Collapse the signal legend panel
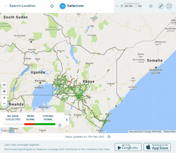 pyautogui.click(x=67, y=120)
